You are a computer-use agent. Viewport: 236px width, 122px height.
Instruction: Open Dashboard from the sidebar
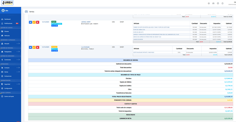pyautogui.click(x=7, y=19)
